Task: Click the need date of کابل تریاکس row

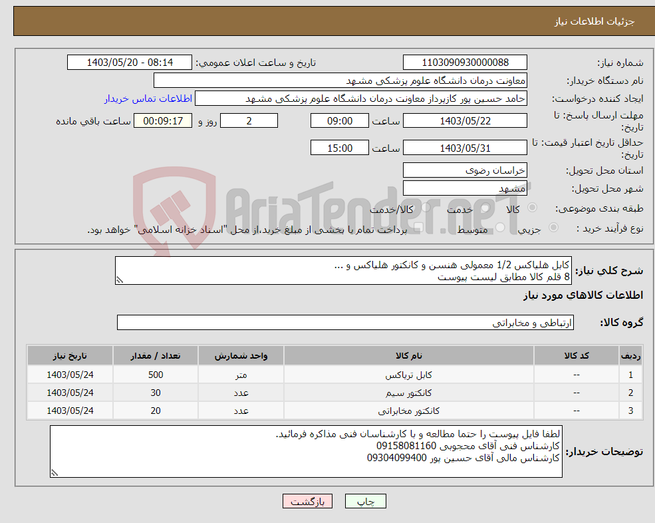Action: [x=70, y=375]
